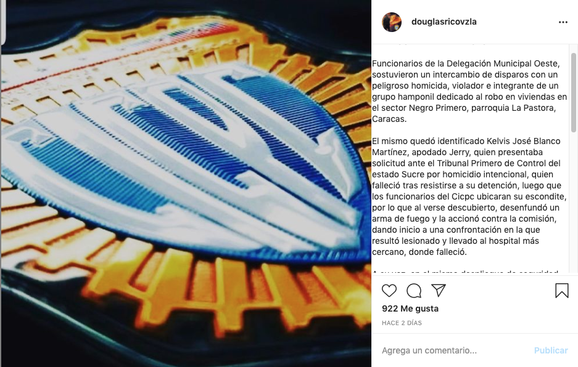Click the Publicar button

551,350
